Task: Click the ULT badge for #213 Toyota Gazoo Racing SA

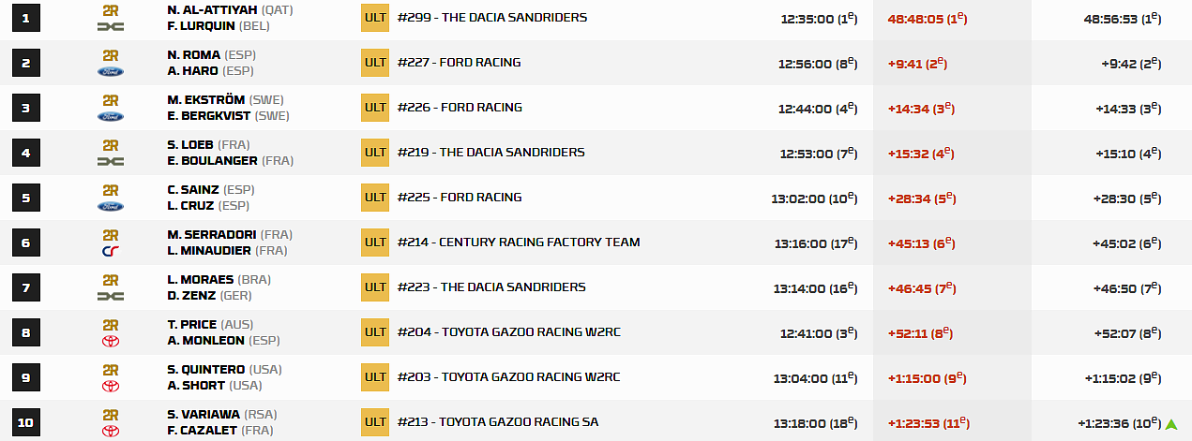Action: coord(375,422)
